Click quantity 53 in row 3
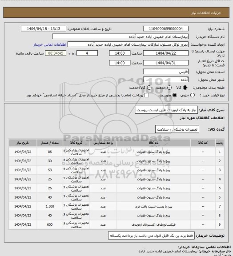This screenshot has width=233, height=256. [50, 170]
